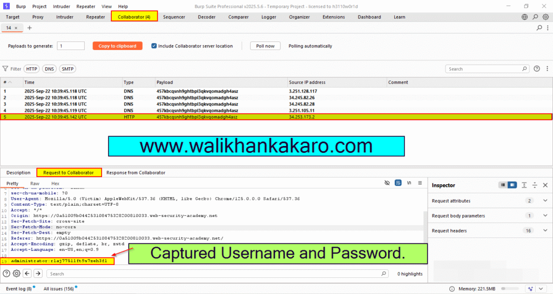Click the help icon beside the interactions search box
The image size is (553, 294).
click(x=537, y=68)
